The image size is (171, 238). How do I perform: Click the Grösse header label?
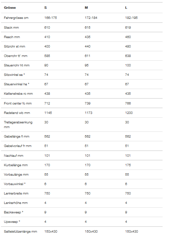pyautogui.click(x=10, y=8)
